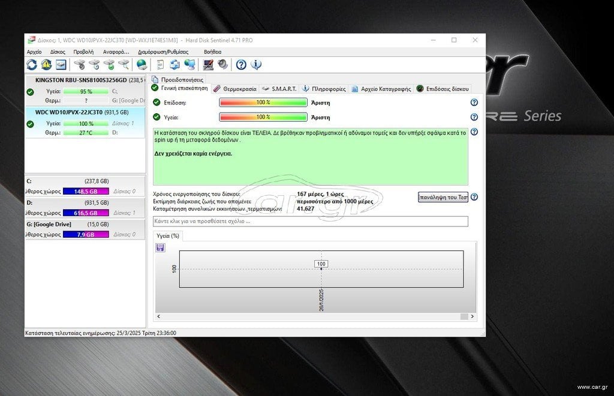
Task: Select the Υγεία (%) graph tab
Action: tap(168, 235)
